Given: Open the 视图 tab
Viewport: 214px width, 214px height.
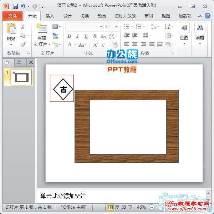Looking at the screenshot, I should coord(165,16).
